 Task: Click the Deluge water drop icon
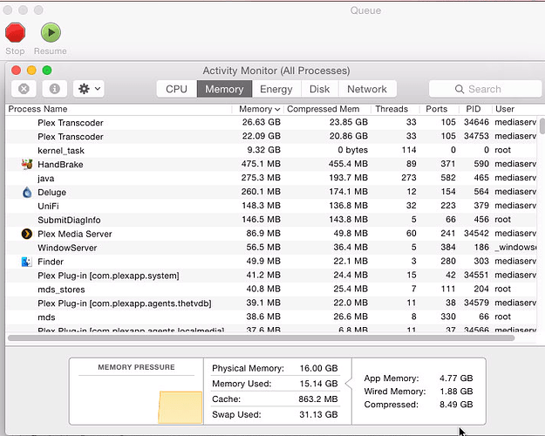[27, 192]
